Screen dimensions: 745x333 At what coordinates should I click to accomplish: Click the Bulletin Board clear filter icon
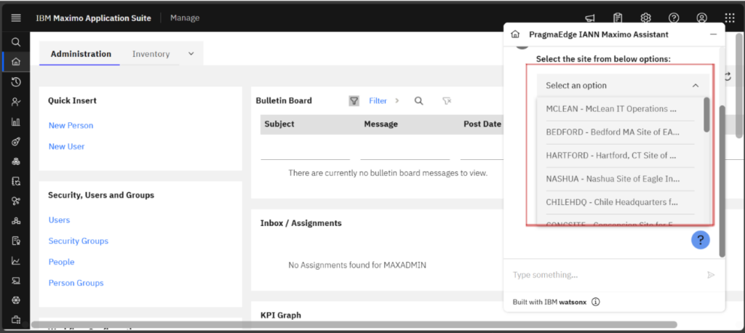point(447,101)
